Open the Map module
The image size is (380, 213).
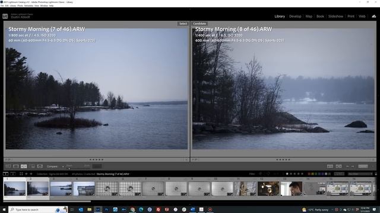tap(309, 17)
